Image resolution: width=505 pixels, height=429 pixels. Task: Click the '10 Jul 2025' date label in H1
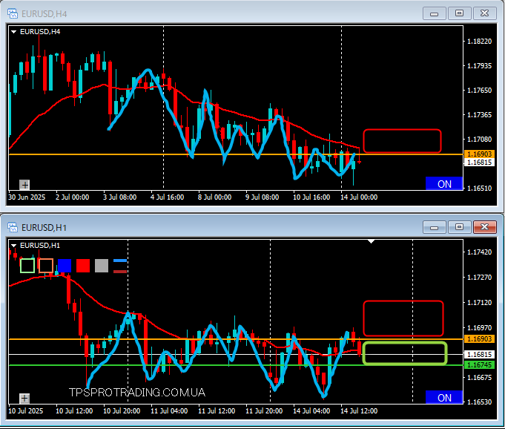pyautogui.click(x=25, y=411)
